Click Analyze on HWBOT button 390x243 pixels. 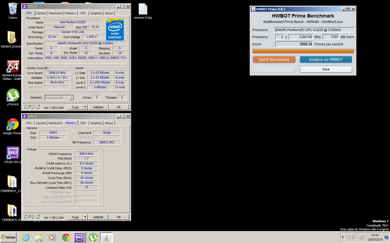click(326, 59)
